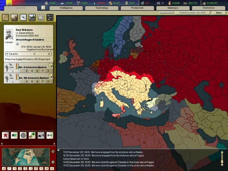
Task: Open the naval units overview ship icon
Action: pyautogui.click(x=32, y=17)
